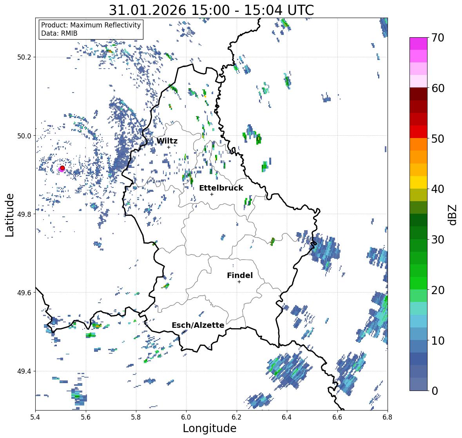Viewport: 462px width, 438px height.
Task: Click the 10 dBZ colorbar tick label
Action: [x=438, y=340]
